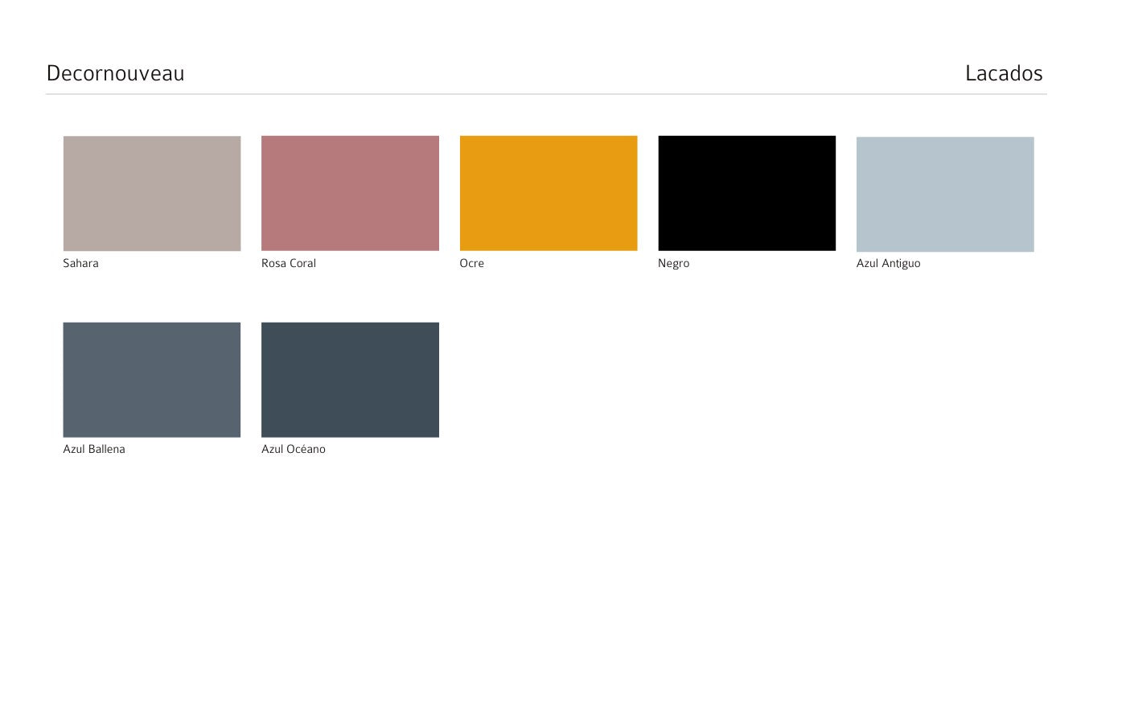The image size is (1126, 724).
Task: Click the word Azul before Océano
Action: pyautogui.click(x=272, y=449)
